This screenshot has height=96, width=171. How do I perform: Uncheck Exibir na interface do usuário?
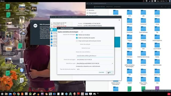click(x=77, y=38)
